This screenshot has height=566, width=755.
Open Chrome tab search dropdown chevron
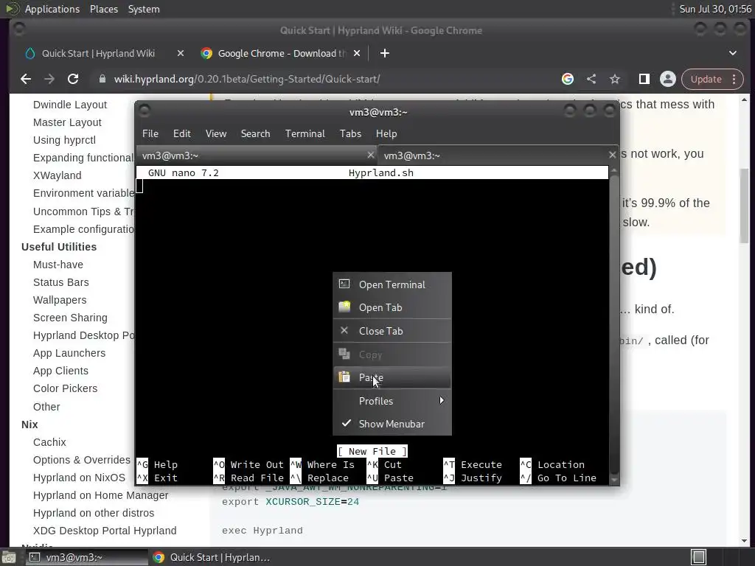pyautogui.click(x=733, y=53)
